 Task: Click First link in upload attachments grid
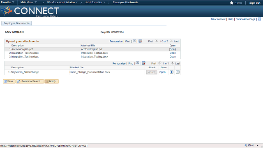(x=150, y=41)
